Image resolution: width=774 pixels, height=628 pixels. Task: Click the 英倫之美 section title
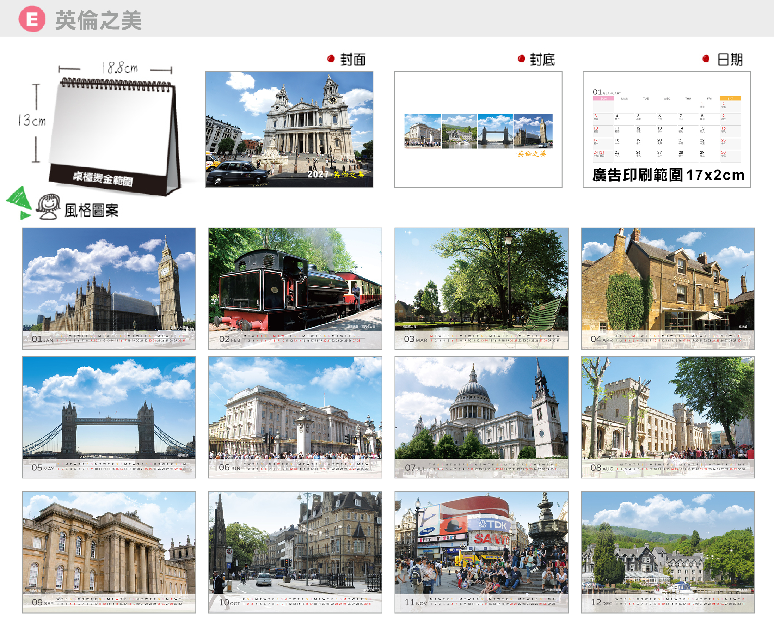pyautogui.click(x=98, y=20)
